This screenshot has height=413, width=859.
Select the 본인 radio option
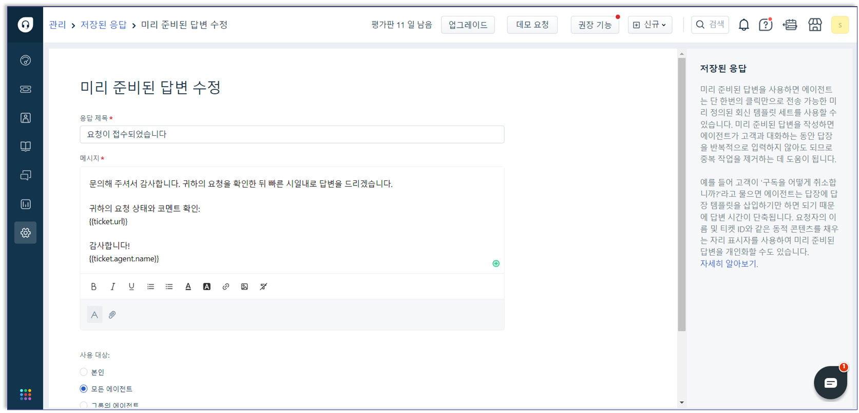click(x=84, y=372)
